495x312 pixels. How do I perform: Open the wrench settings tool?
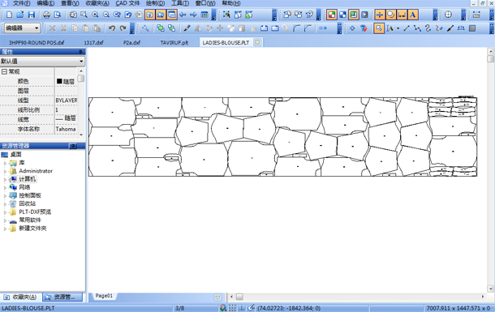145,28
